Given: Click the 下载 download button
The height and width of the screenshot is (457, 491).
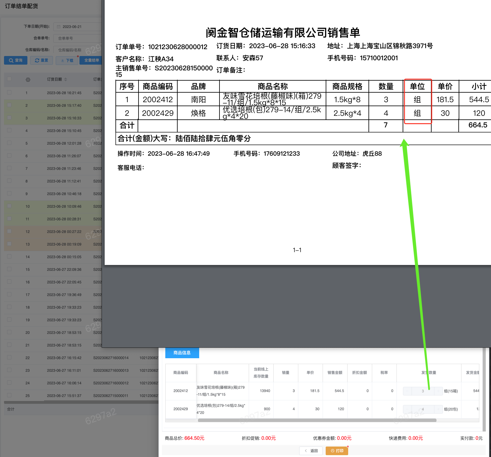Looking at the screenshot, I should tap(67, 60).
